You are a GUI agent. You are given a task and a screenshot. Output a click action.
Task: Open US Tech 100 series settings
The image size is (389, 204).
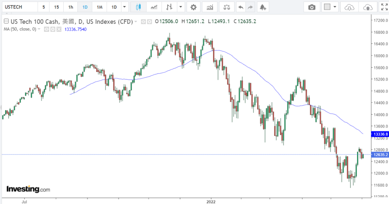149,22
